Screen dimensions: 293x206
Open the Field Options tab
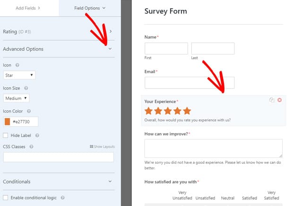click(x=90, y=8)
